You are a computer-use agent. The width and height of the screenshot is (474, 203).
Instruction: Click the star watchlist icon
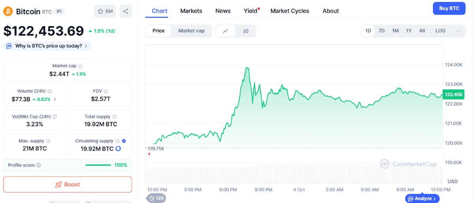coord(100,11)
